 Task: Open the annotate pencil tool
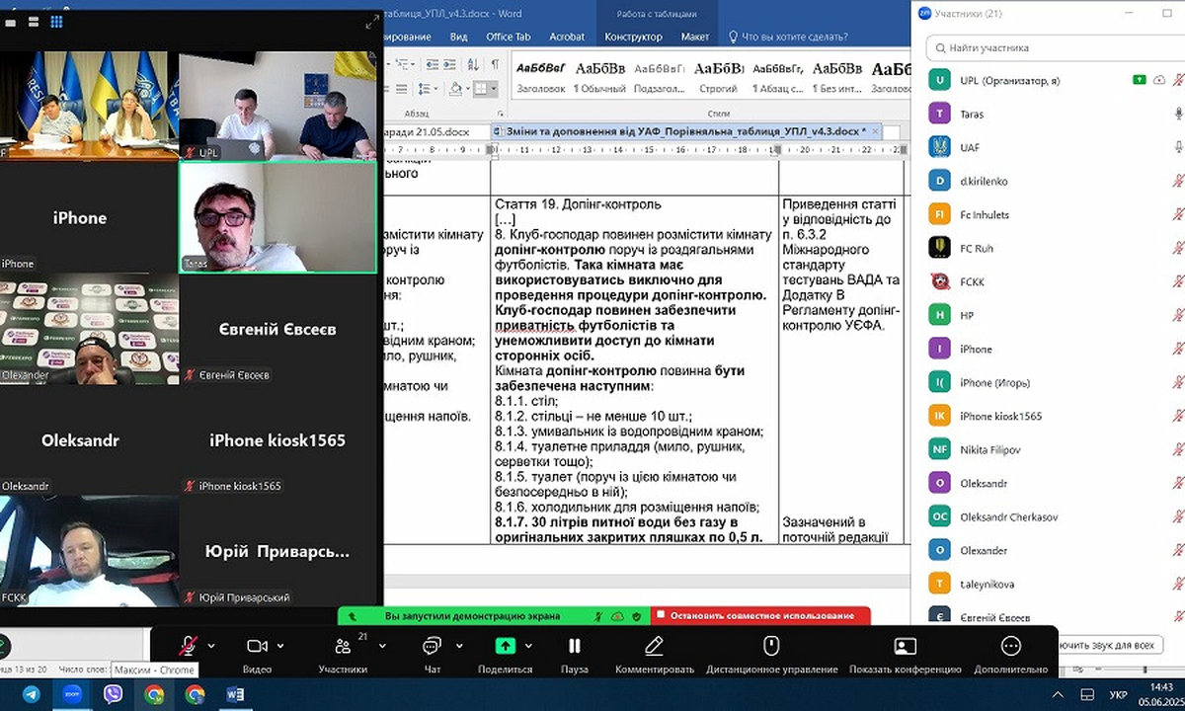click(654, 646)
